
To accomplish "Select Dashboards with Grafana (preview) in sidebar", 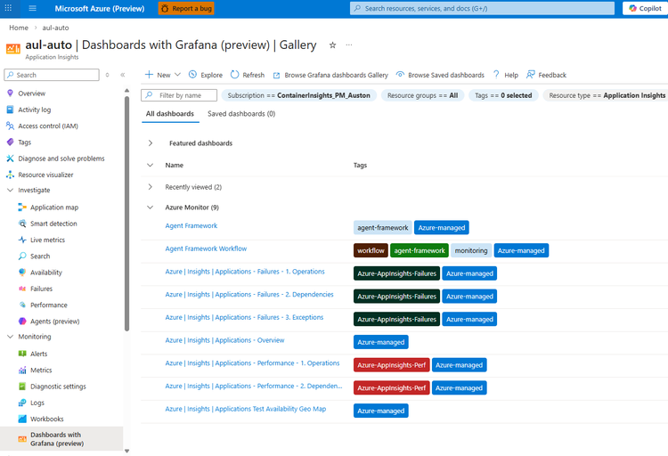I will (x=61, y=439).
